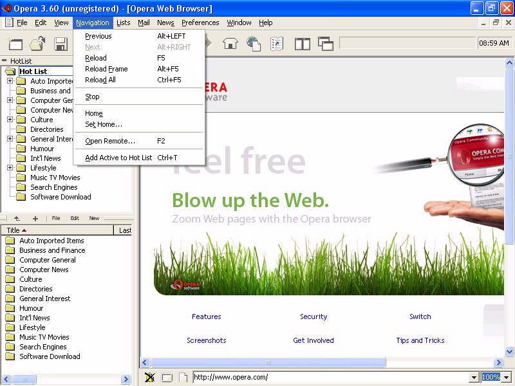Click the Last column header in list
Screen dimensions: 515x386
pyautogui.click(x=123, y=230)
